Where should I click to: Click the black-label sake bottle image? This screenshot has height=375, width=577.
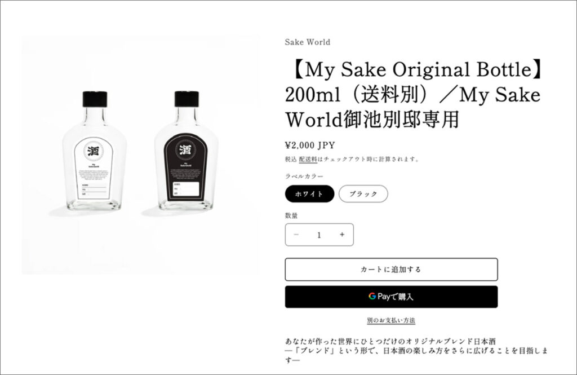pyautogui.click(x=187, y=151)
